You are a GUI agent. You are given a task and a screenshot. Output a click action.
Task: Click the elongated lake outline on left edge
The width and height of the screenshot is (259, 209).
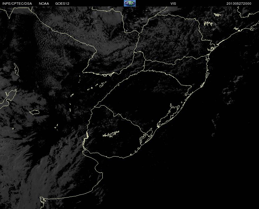click(16, 70)
